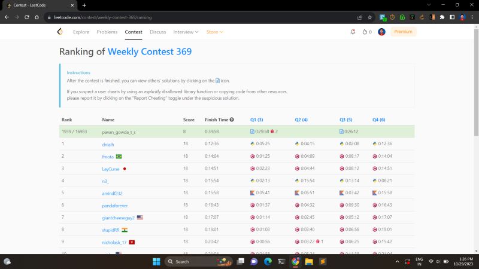Open giantcheeseguy2's profile link

pyautogui.click(x=118, y=218)
